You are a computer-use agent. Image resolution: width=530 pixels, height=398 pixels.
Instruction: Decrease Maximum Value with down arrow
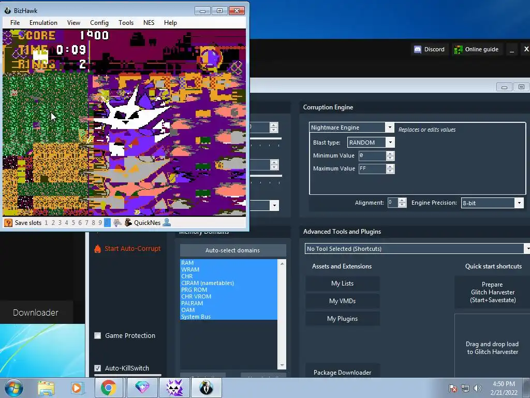pyautogui.click(x=390, y=171)
